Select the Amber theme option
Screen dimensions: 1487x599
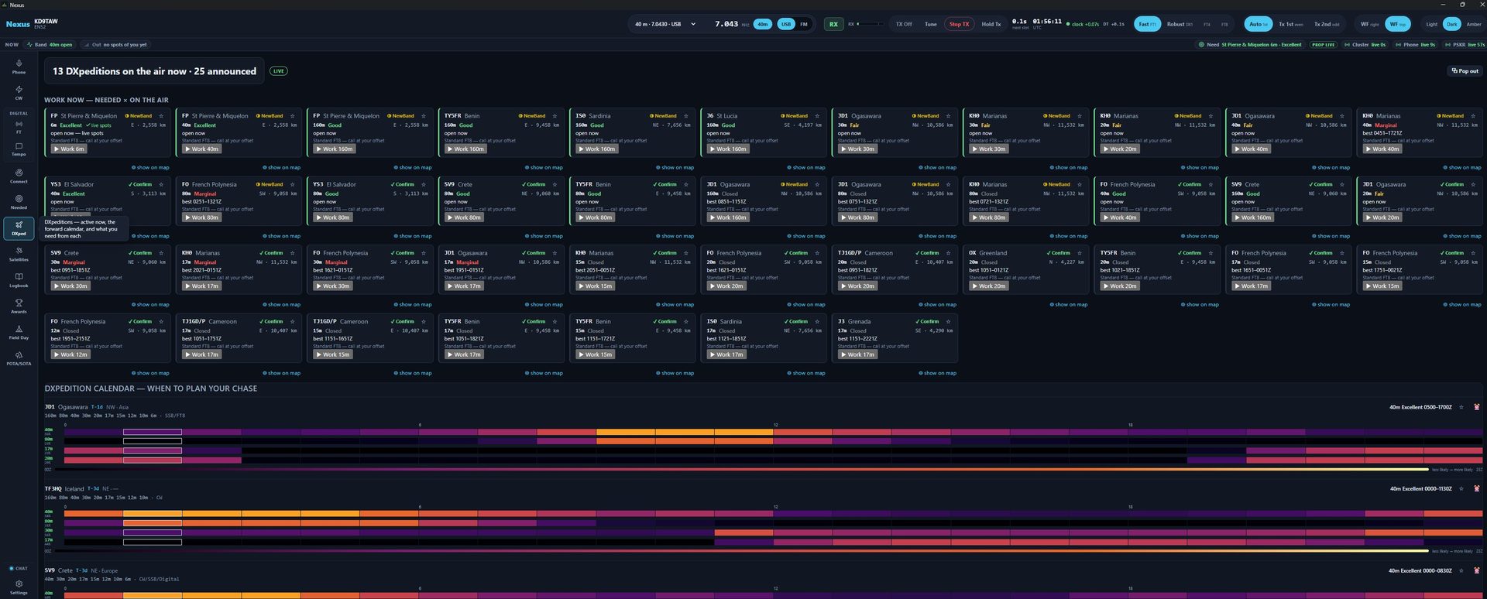coord(1474,24)
